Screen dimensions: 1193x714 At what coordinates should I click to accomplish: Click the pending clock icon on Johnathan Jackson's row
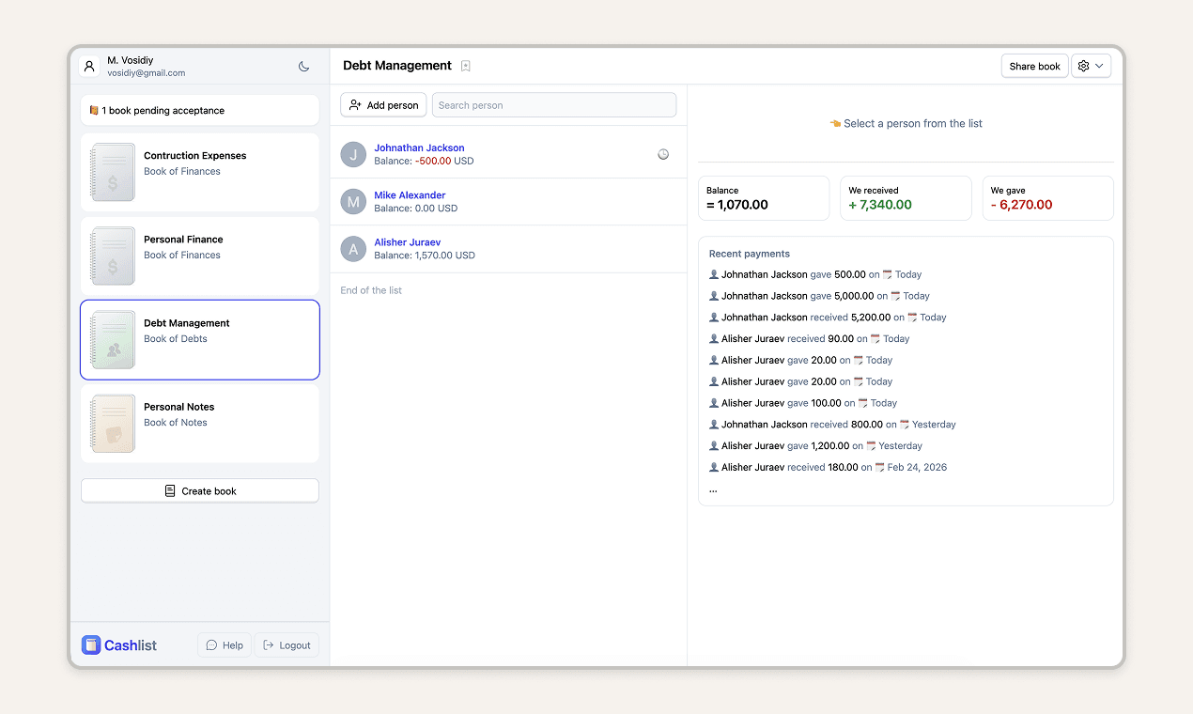[663, 154]
